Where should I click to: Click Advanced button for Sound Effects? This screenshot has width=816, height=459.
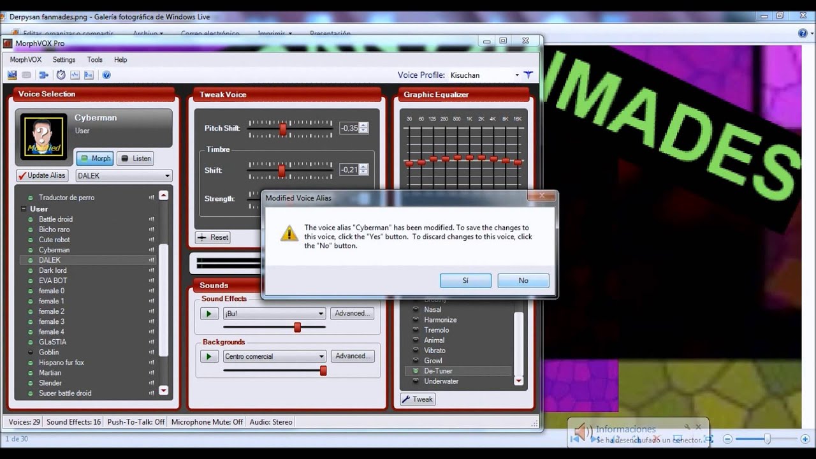[352, 314]
